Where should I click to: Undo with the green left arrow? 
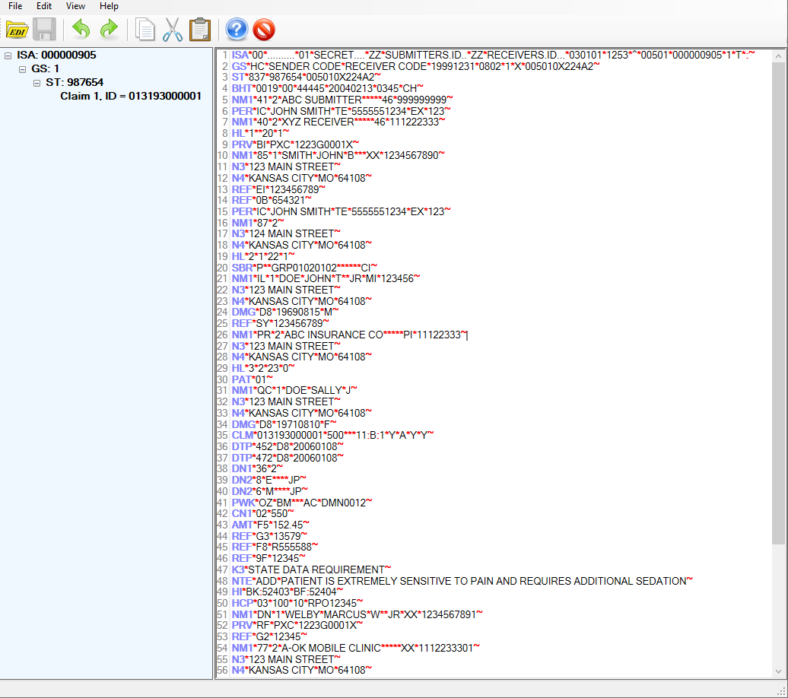pos(81,30)
